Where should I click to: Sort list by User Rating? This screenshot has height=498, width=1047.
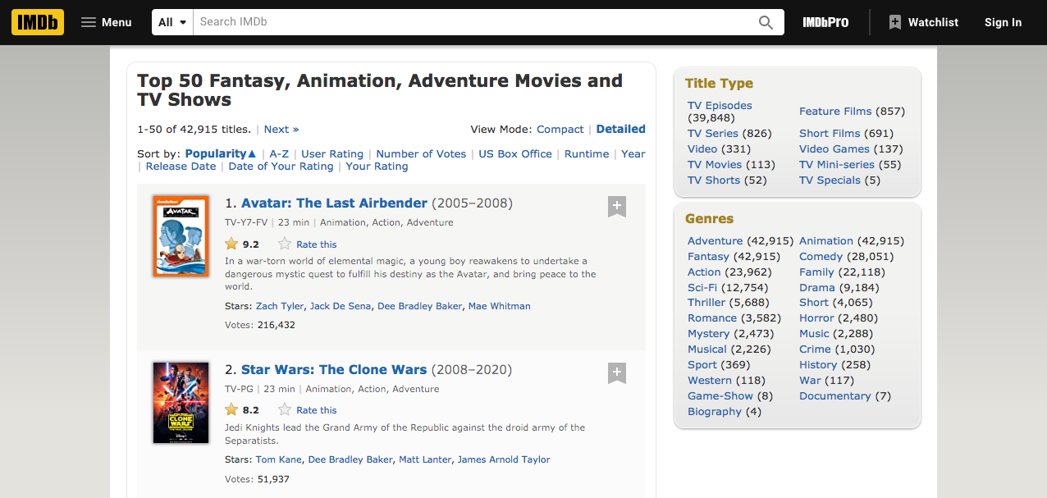tap(331, 153)
